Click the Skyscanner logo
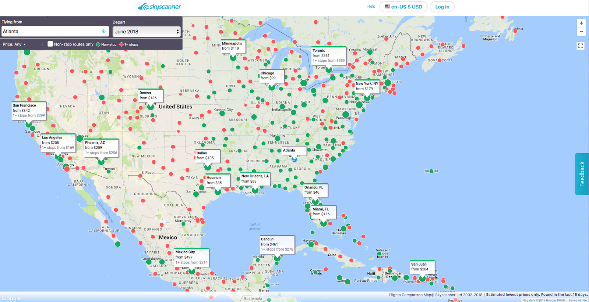589x302 pixels. pyautogui.click(x=159, y=7)
